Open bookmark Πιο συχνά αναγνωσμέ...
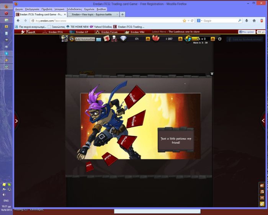The height and width of the screenshot is (215, 268). [31, 27]
